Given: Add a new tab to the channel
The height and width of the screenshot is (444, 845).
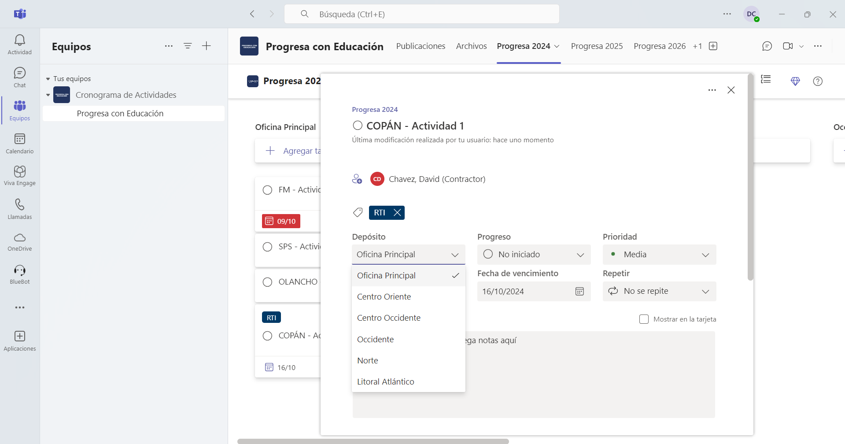Looking at the screenshot, I should (x=713, y=46).
